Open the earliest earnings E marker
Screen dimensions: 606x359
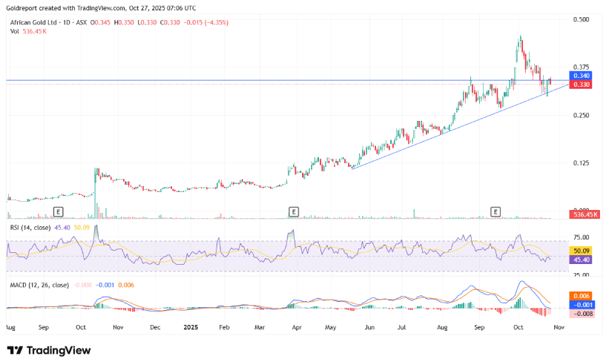point(57,212)
